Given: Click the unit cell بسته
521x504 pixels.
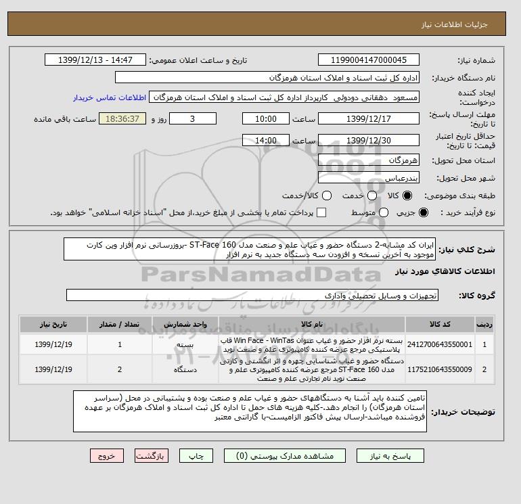Looking at the screenshot, I should [x=185, y=345].
